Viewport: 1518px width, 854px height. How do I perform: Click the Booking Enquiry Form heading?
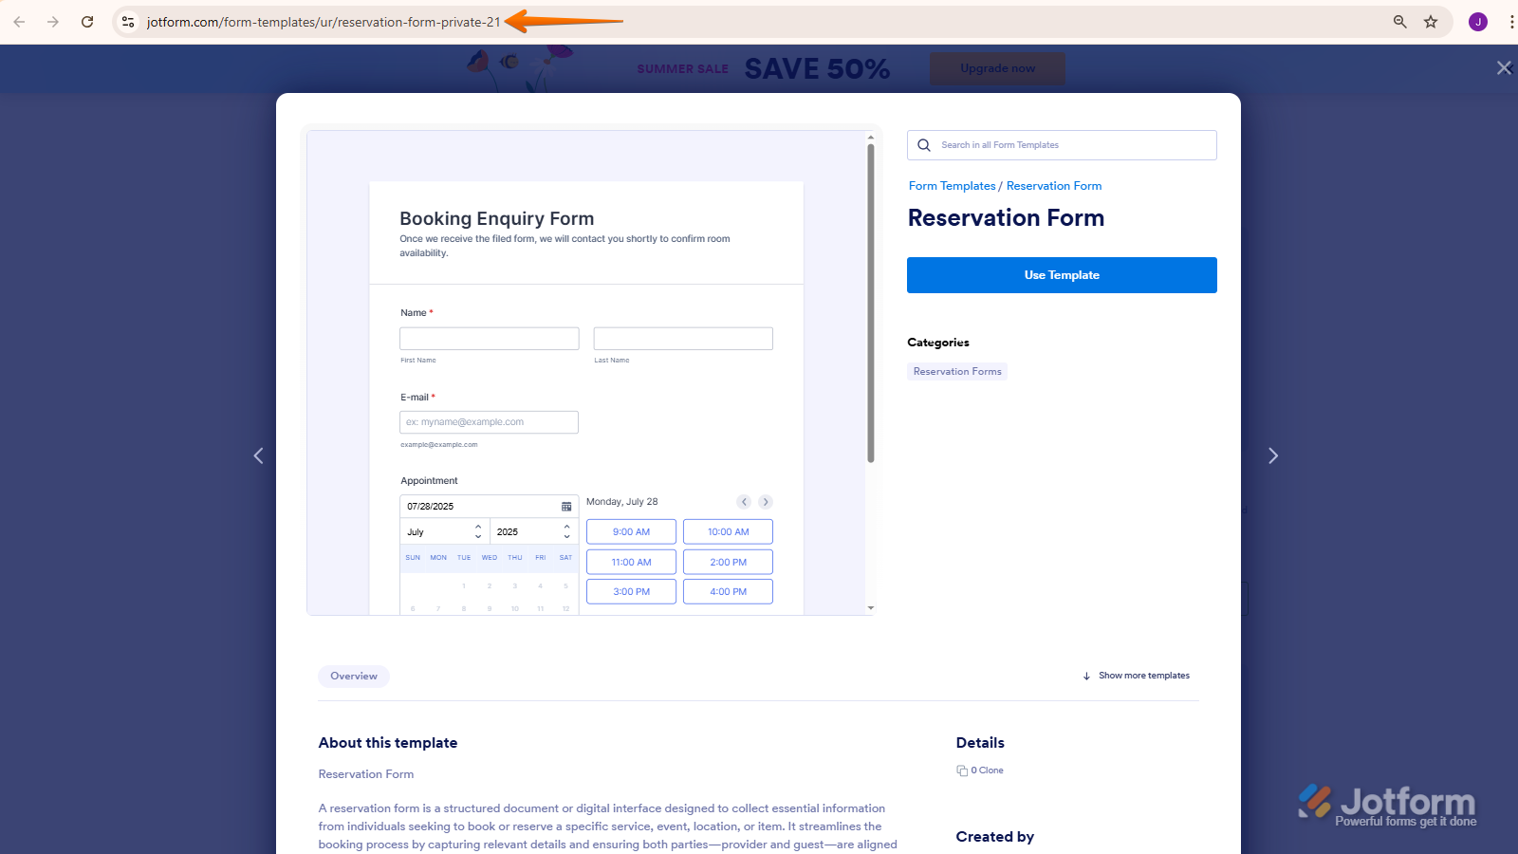[x=496, y=219]
